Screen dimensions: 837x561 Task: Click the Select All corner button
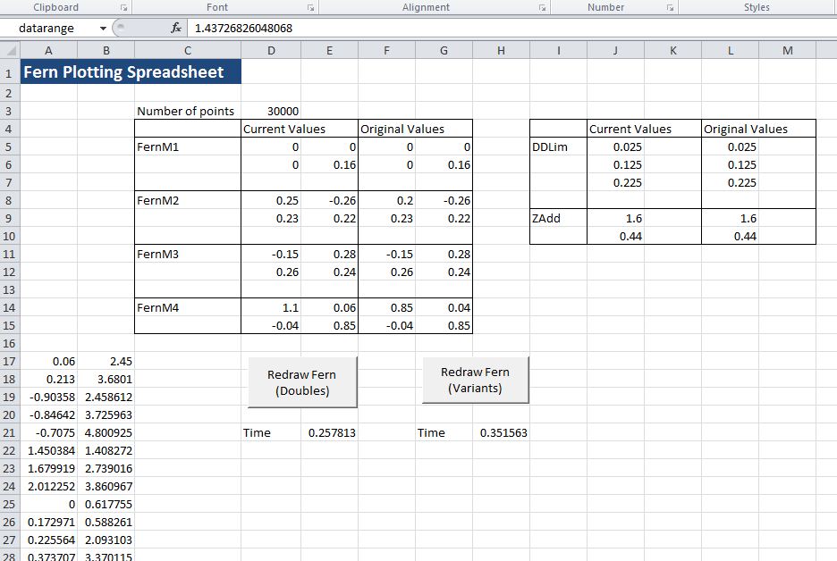click(x=9, y=51)
